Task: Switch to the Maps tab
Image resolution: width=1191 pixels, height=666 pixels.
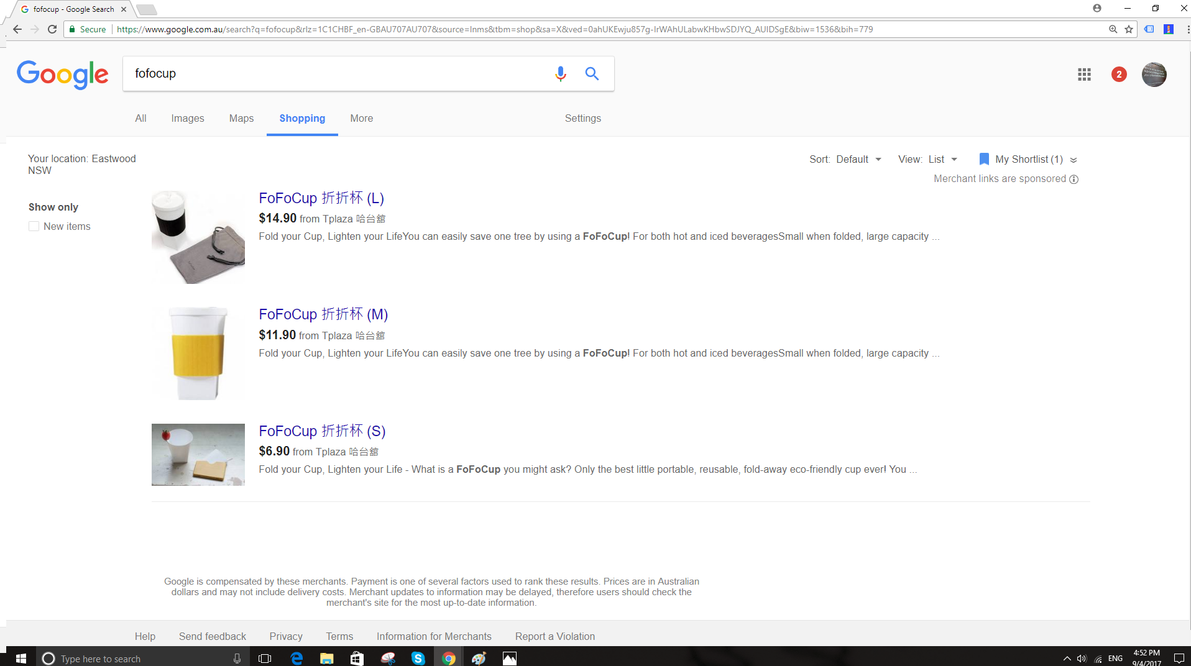Action: tap(241, 118)
